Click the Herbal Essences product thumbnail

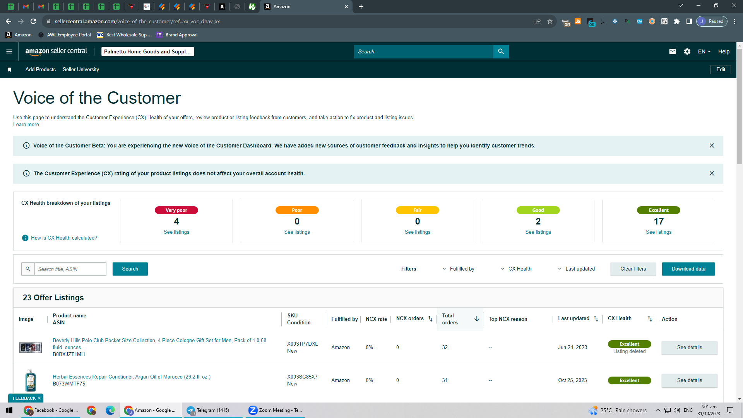click(x=31, y=380)
